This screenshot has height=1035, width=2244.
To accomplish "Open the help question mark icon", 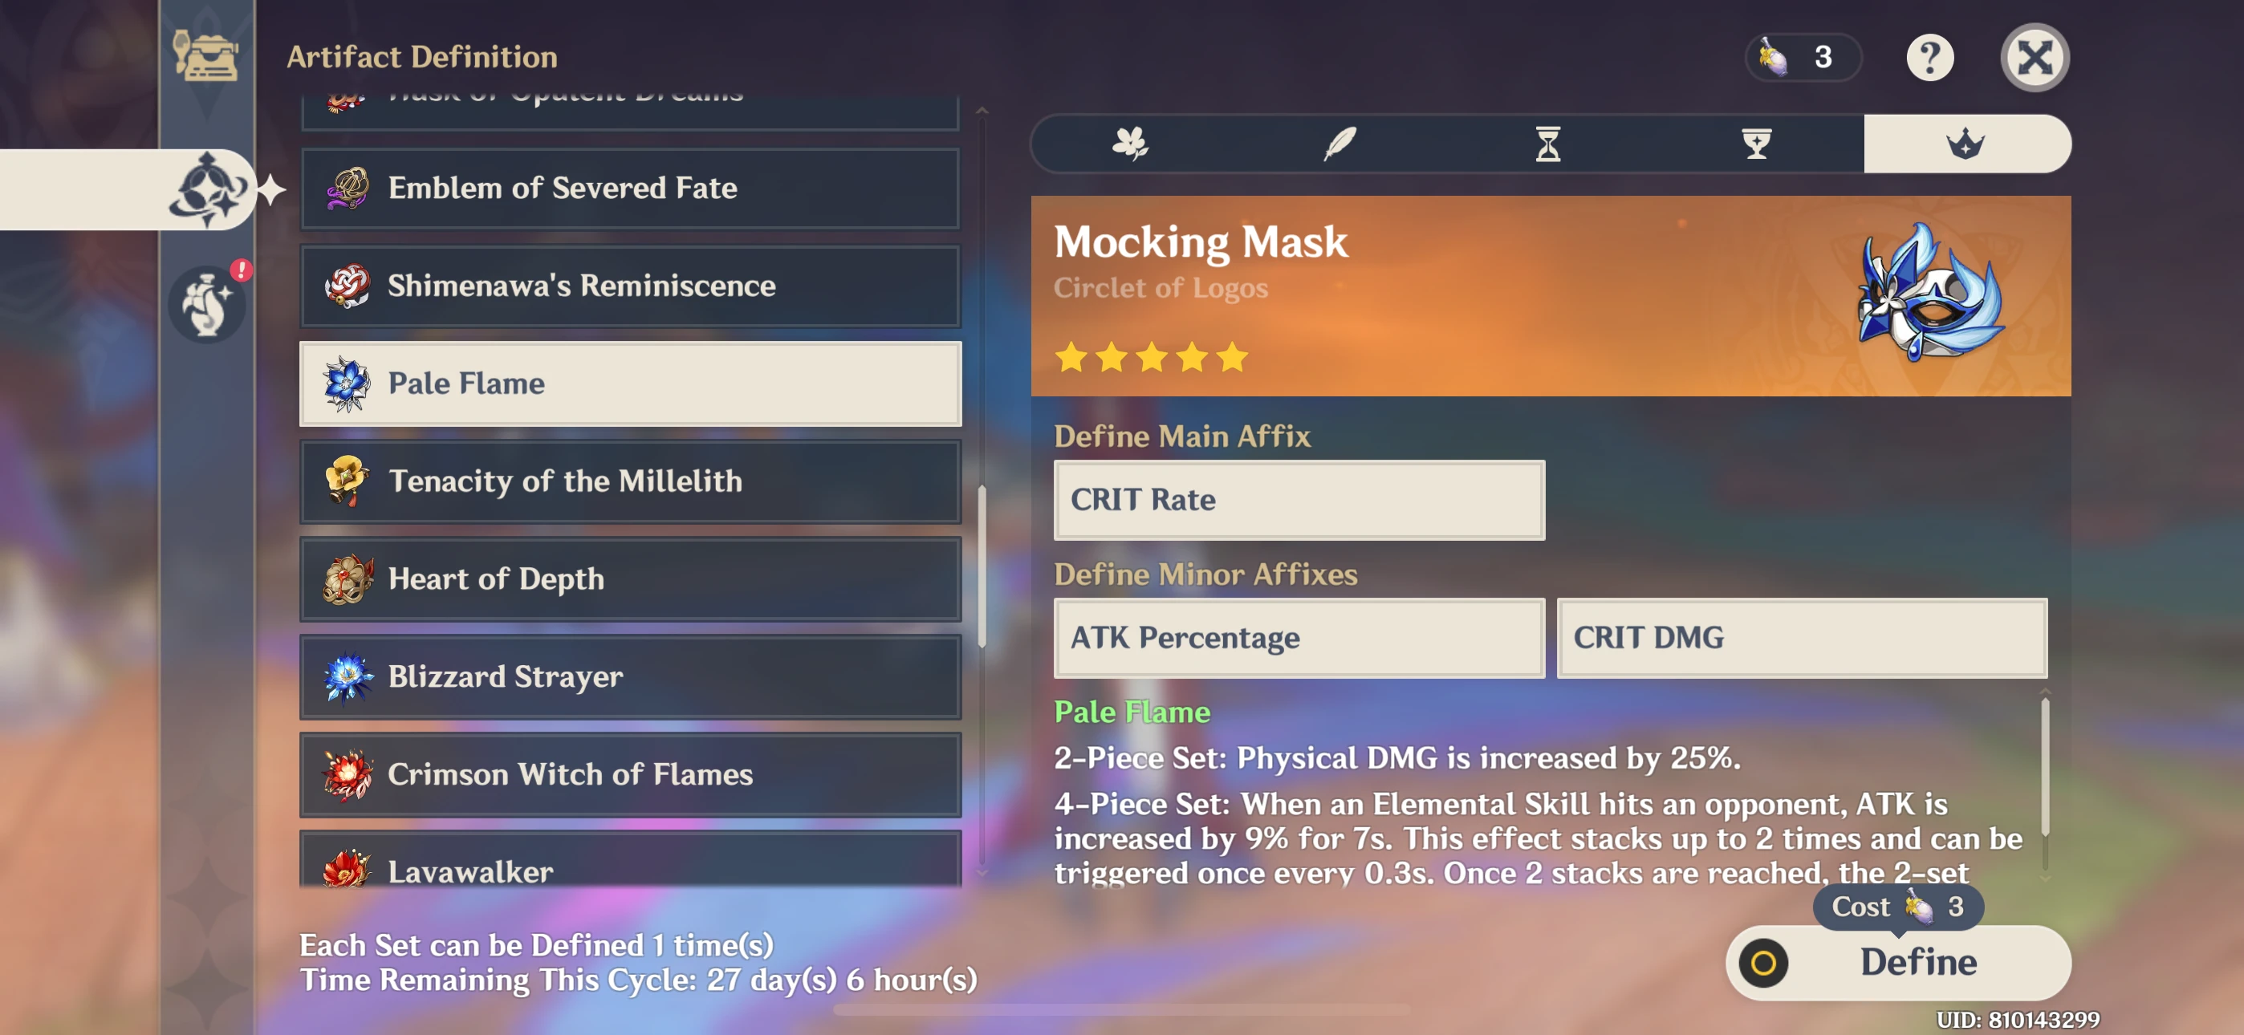I will click(x=1929, y=58).
